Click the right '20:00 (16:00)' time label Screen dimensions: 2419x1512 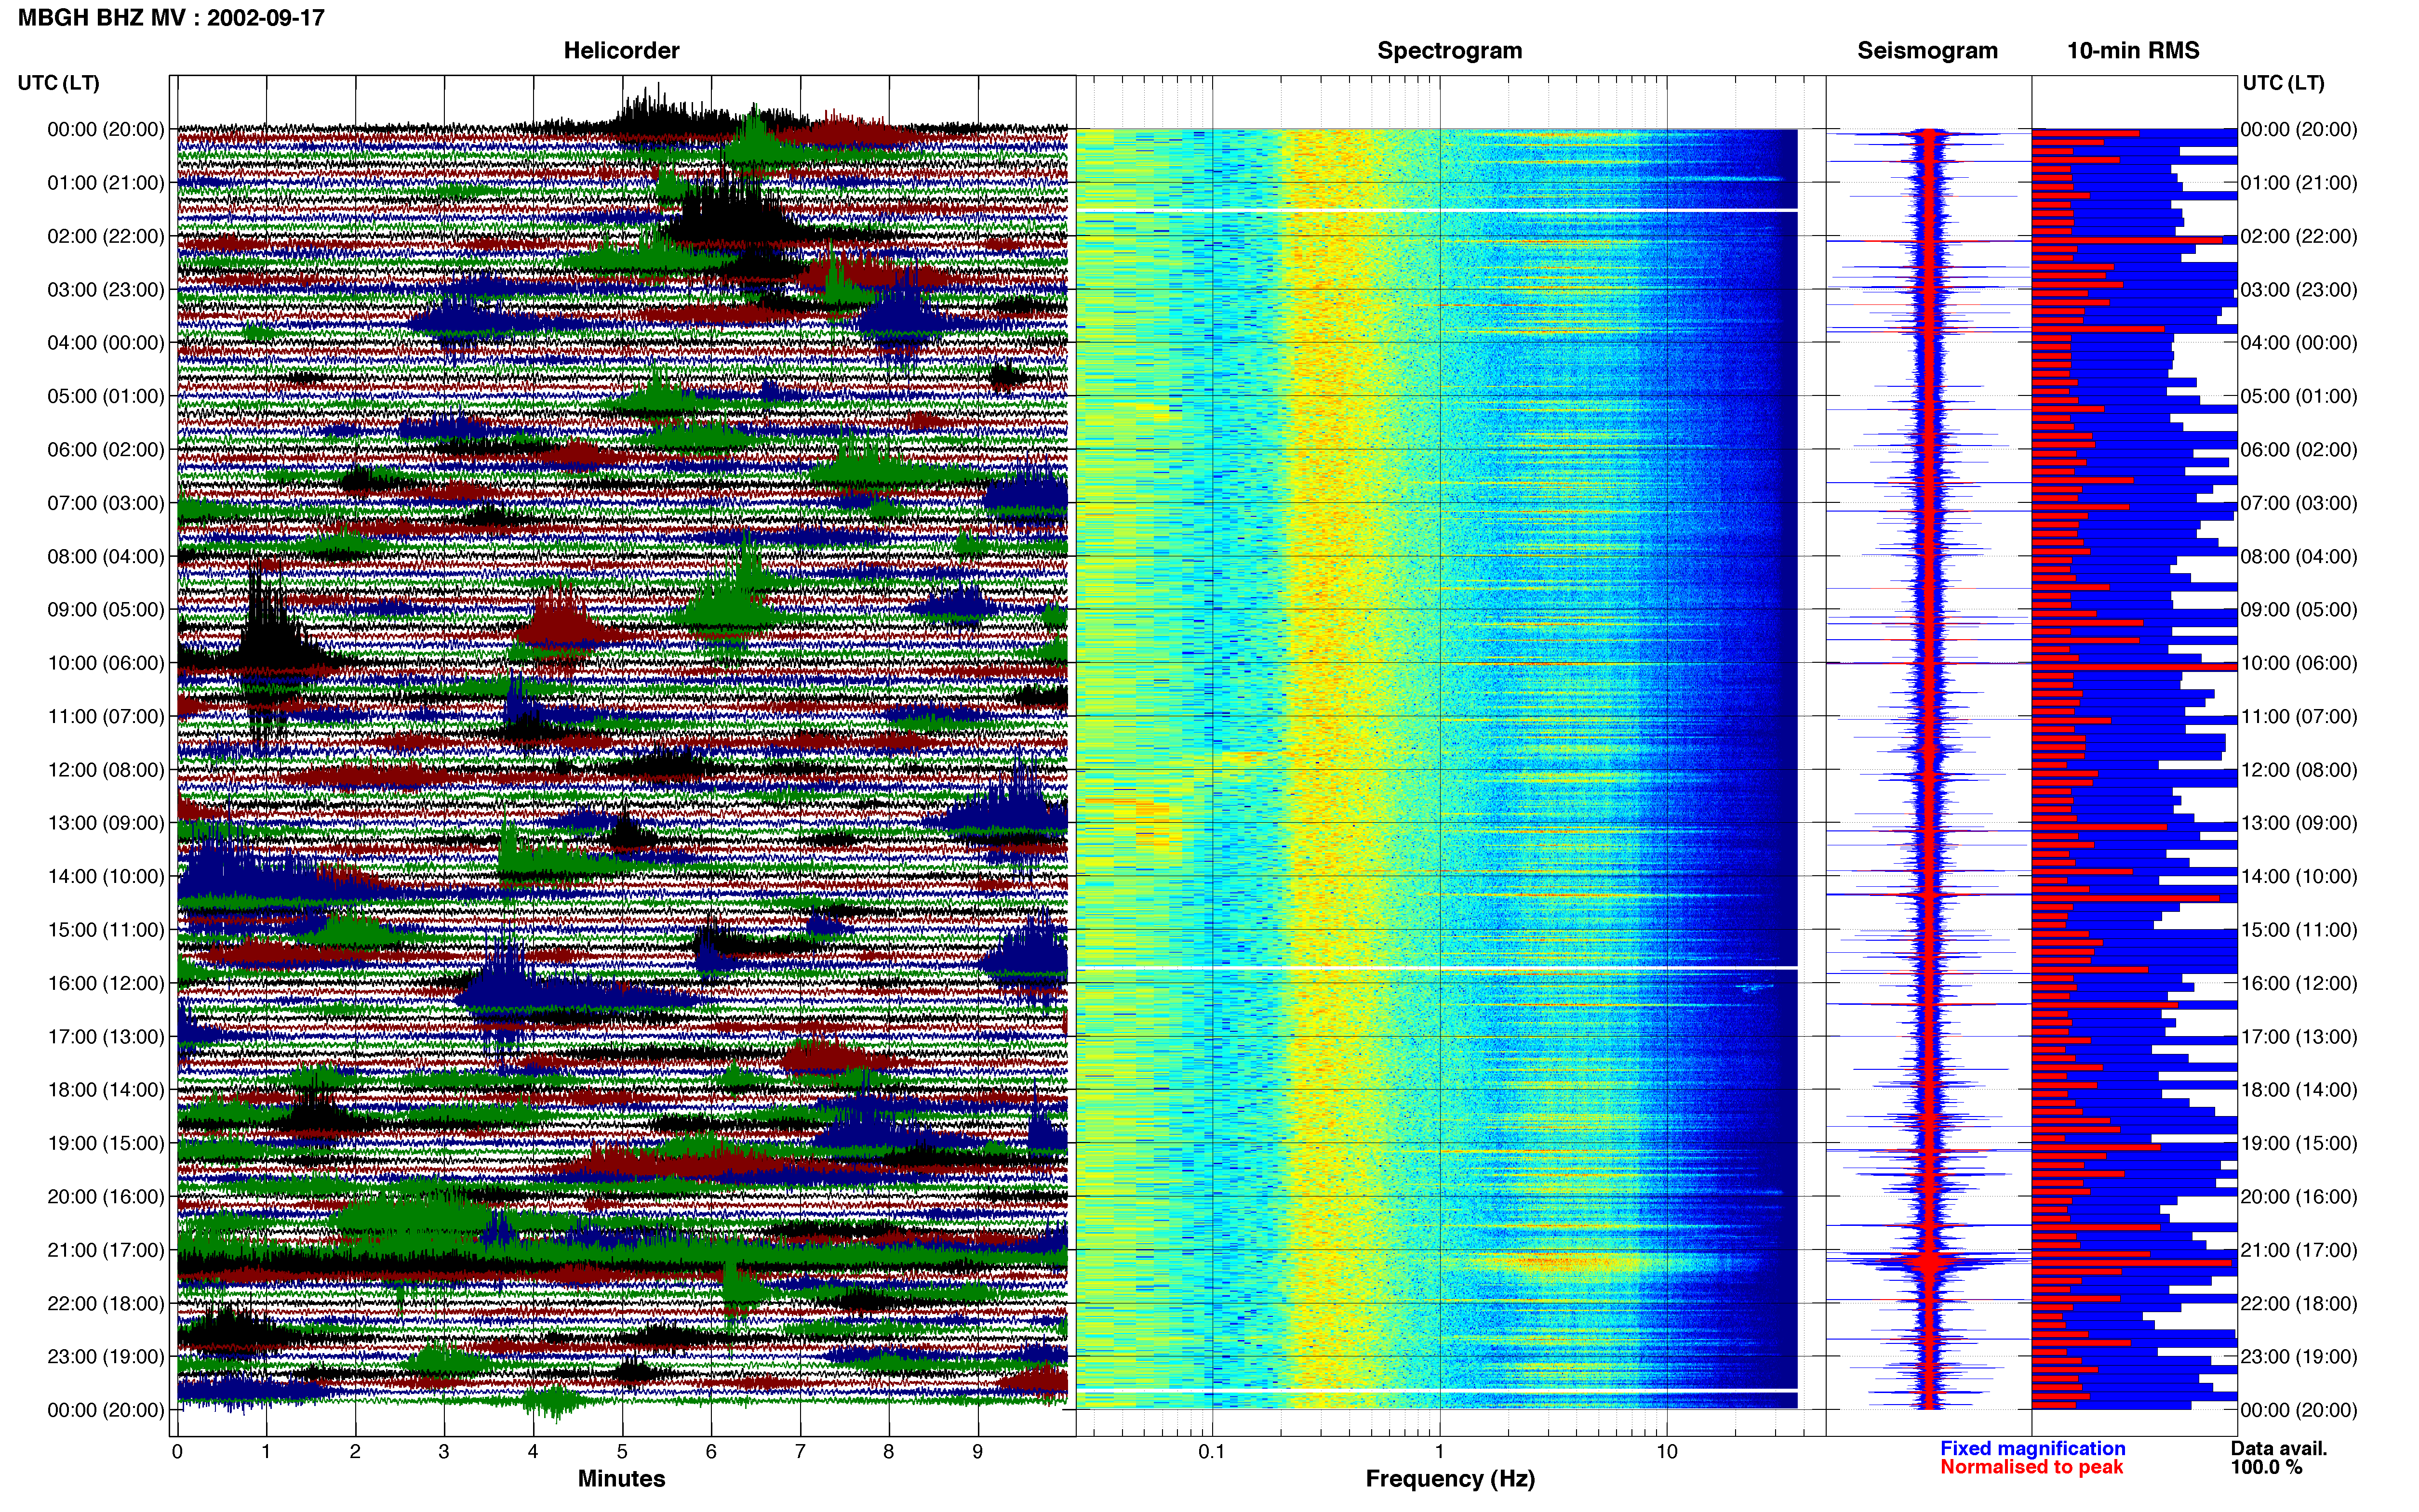[x=2299, y=1197]
